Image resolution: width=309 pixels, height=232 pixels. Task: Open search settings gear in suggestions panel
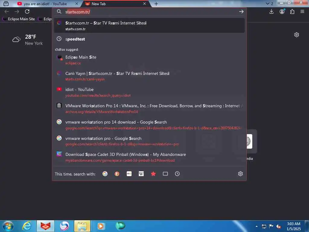click(241, 174)
